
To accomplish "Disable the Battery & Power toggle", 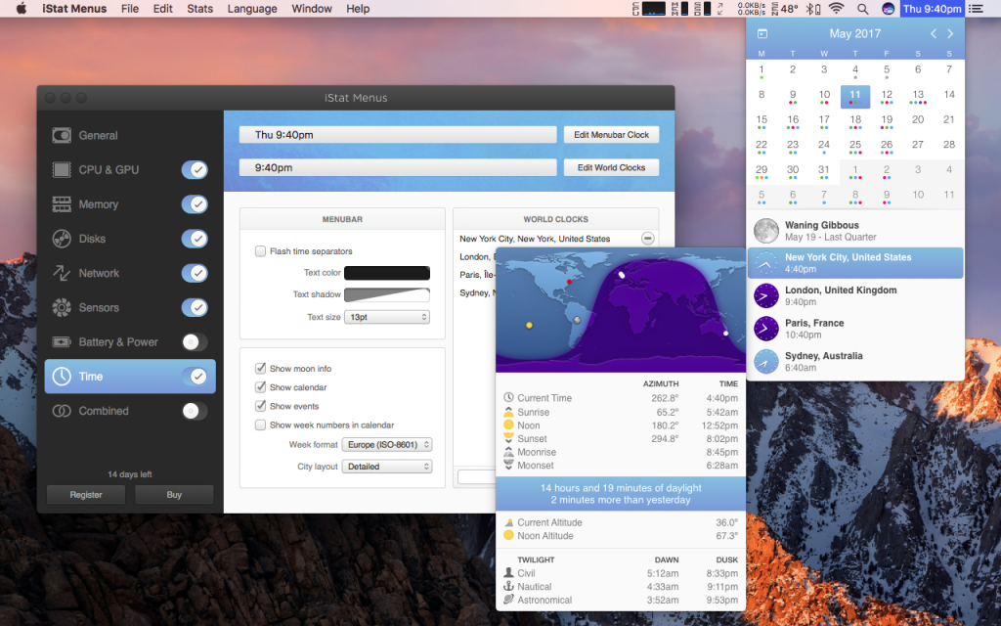I will [194, 341].
